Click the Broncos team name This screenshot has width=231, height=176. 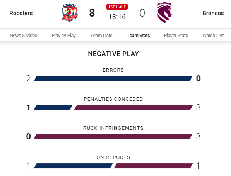213,13
